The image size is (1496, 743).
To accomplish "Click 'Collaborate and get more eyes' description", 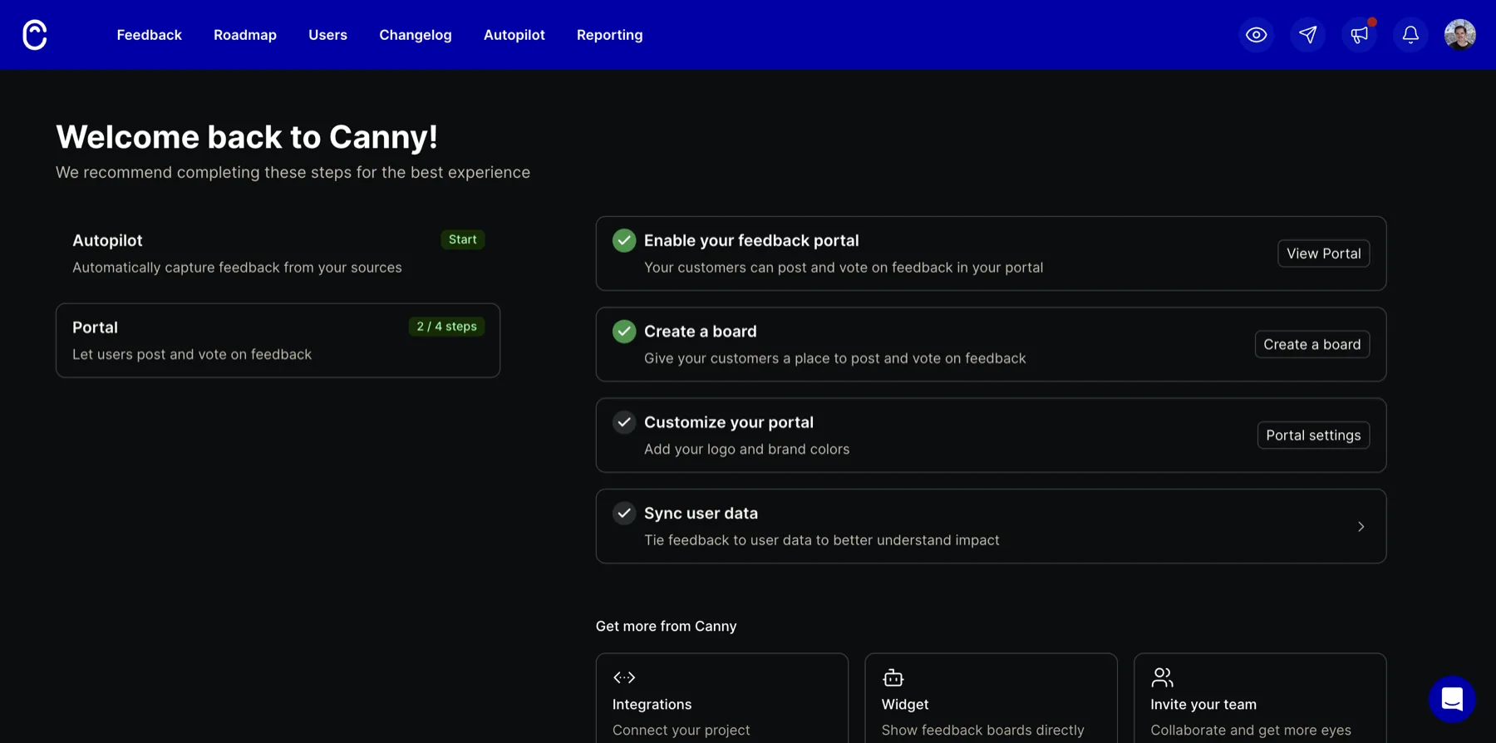I will pos(1250,730).
